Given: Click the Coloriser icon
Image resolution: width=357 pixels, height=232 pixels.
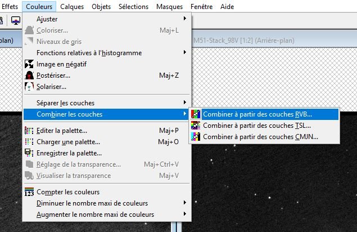Looking at the screenshot, I should pos(29,30).
